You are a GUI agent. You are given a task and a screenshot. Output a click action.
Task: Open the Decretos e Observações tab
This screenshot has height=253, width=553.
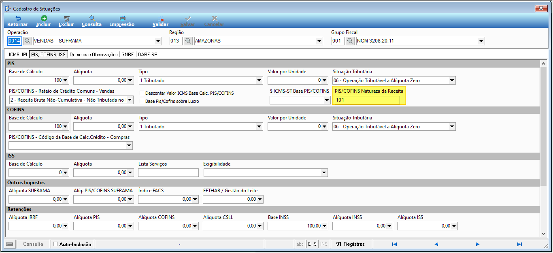click(94, 54)
